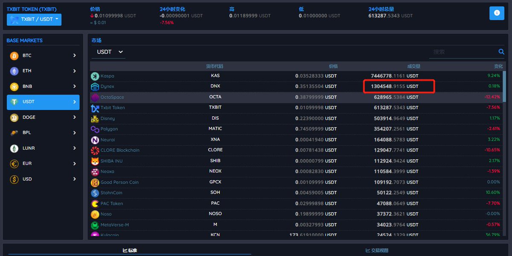This screenshot has width=512, height=256.
Task: Click the Kaspa coin logo
Action: point(95,76)
